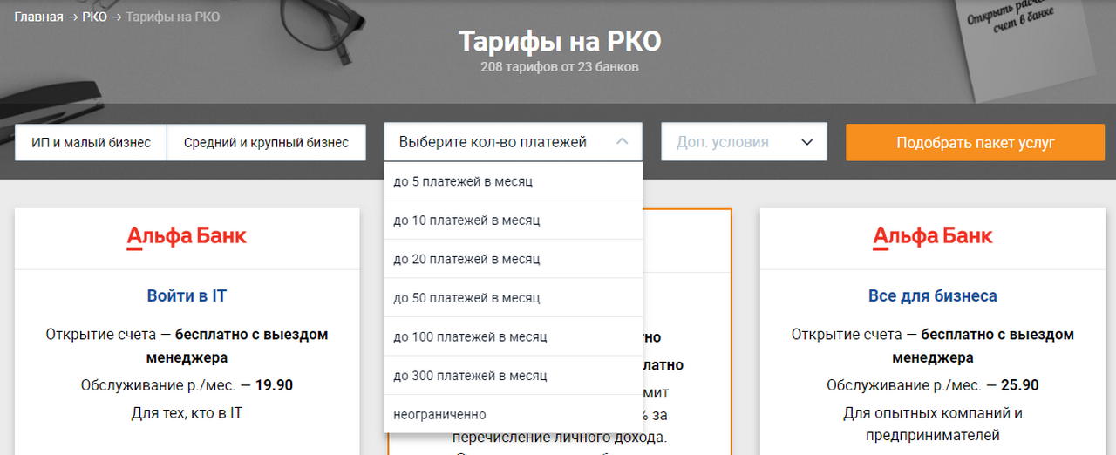This screenshot has width=1116, height=455.
Task: Pick до 300 платежей в месяц
Action: 470,376
